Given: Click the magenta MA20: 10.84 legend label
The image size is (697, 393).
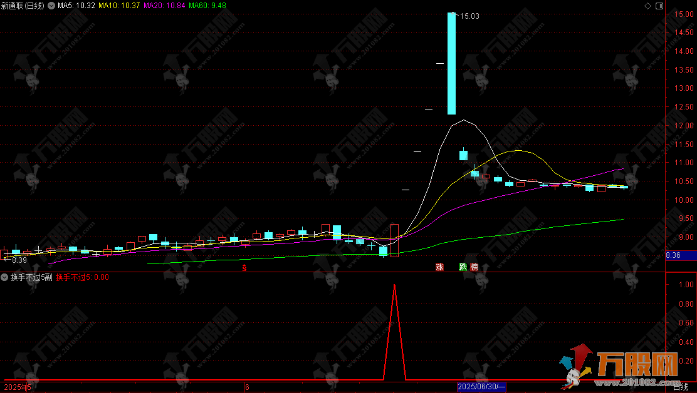Looking at the screenshot, I should click(164, 6).
